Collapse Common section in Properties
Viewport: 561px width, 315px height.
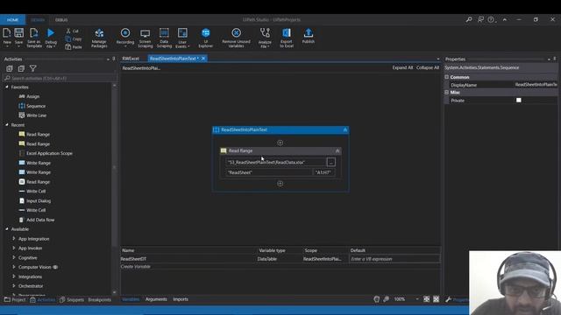[447, 77]
